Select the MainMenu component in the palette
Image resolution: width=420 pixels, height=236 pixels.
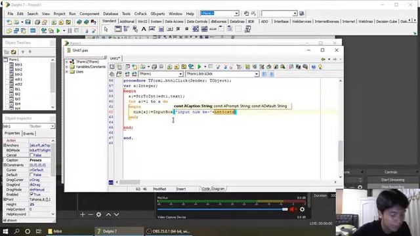126,29
